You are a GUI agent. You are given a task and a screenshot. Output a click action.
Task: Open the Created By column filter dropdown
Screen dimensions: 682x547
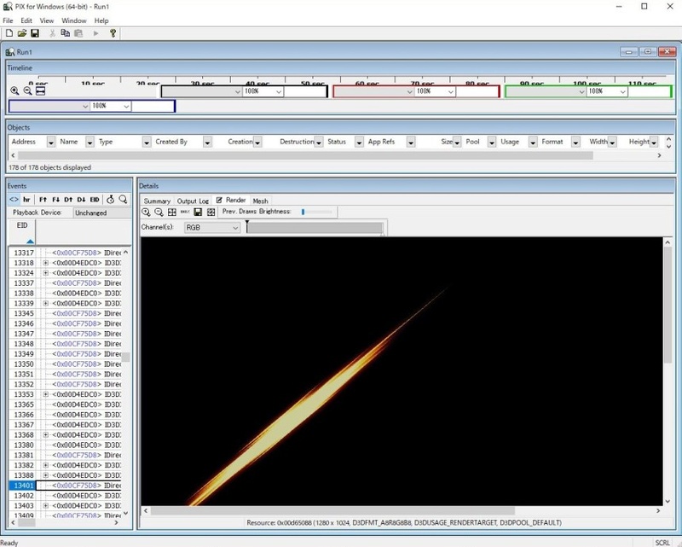click(207, 142)
